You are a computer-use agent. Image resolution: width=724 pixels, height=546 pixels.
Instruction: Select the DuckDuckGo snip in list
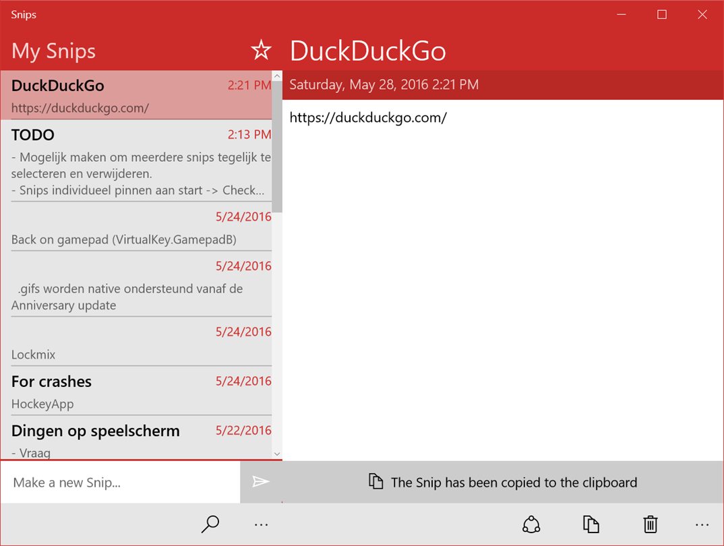click(137, 96)
